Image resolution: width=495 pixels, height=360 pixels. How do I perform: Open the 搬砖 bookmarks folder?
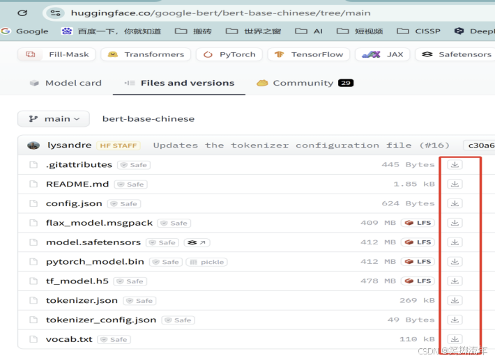pyautogui.click(x=193, y=31)
